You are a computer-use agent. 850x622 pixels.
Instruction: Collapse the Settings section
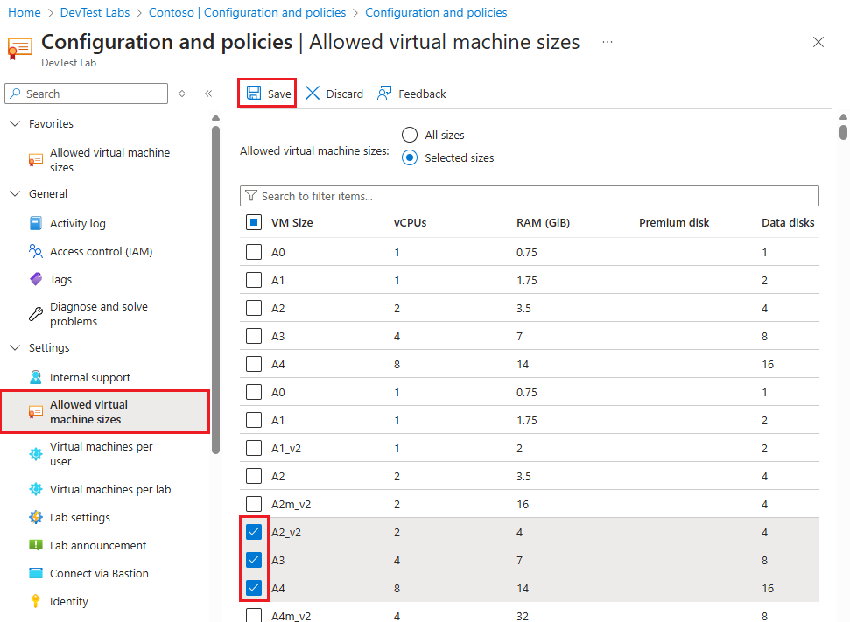[16, 347]
